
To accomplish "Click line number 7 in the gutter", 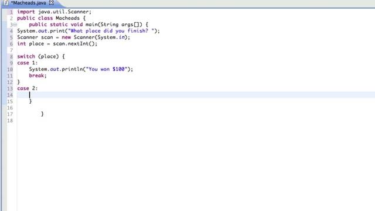I will tap(11, 50).
